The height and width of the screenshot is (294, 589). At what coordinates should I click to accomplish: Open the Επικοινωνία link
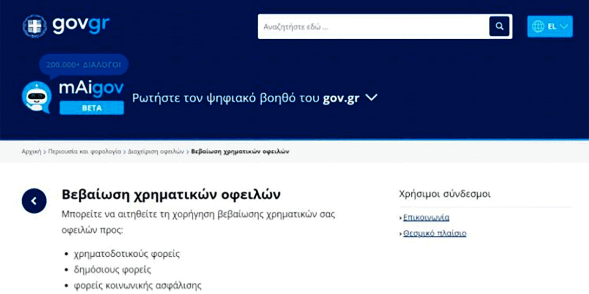tap(427, 217)
